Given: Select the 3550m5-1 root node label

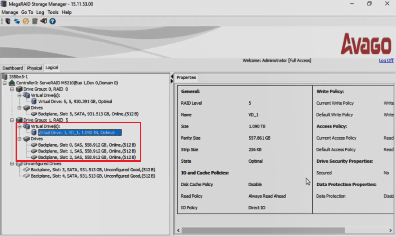Looking at the screenshot, I should click(x=19, y=77).
